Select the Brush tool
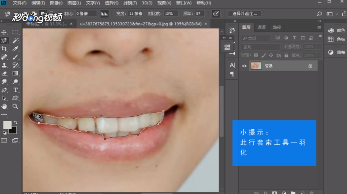347x194 pixels. [15, 57]
